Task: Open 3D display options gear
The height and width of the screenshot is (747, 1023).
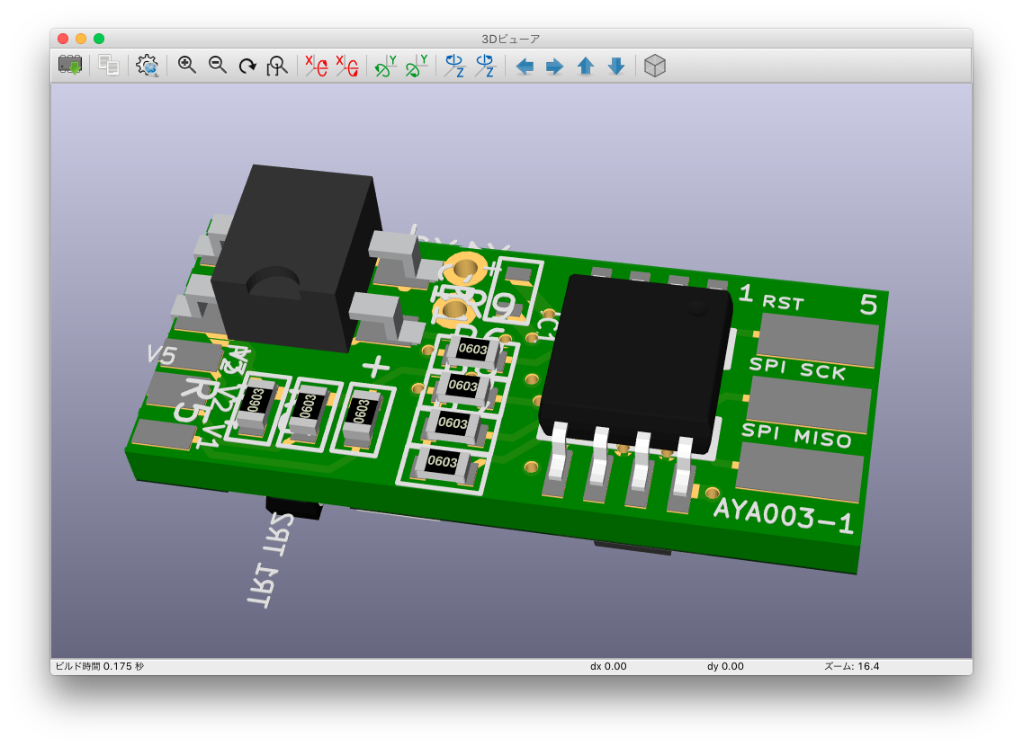Action: [148, 66]
